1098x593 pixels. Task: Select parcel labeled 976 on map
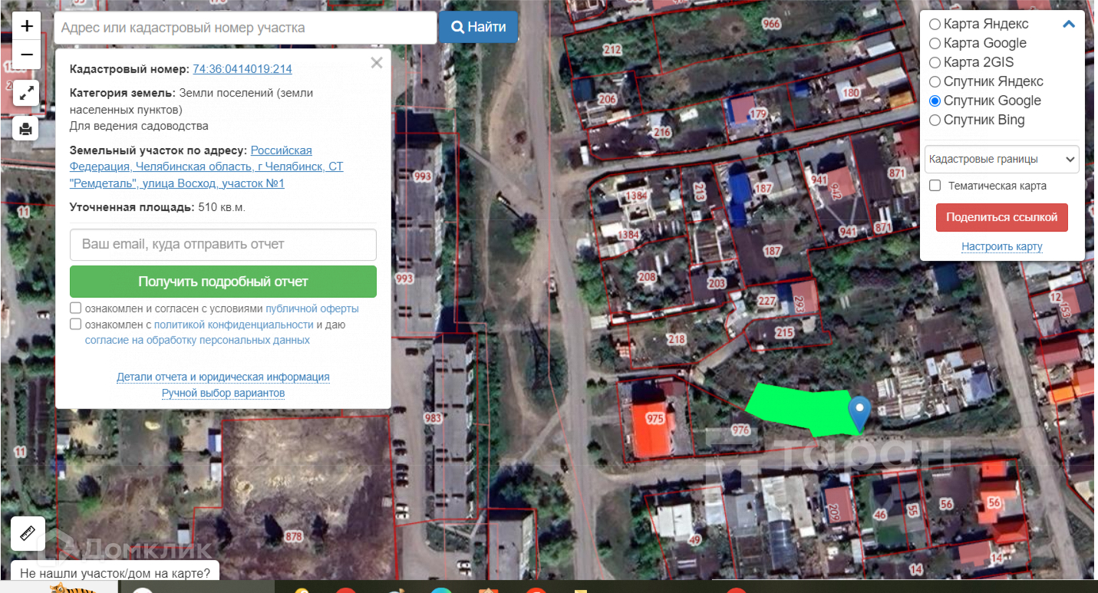click(x=740, y=430)
